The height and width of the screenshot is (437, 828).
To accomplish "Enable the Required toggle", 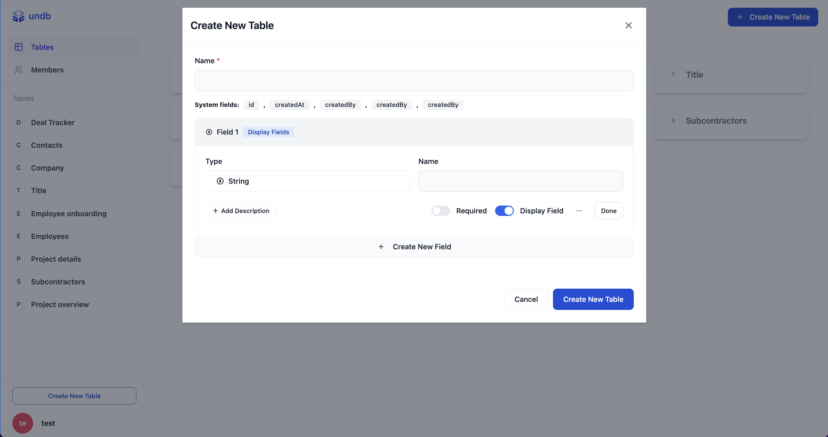I will point(440,211).
